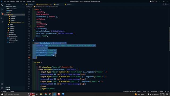Open editor more actions ellipsis

[x=168, y=4]
